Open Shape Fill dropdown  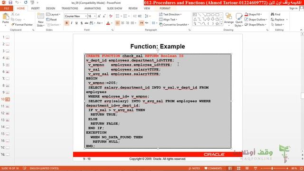coord(253,14)
